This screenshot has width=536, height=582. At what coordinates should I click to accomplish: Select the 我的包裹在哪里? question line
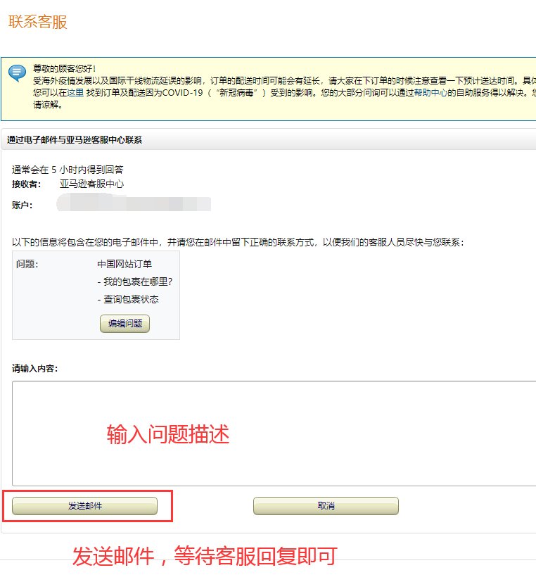(x=135, y=281)
